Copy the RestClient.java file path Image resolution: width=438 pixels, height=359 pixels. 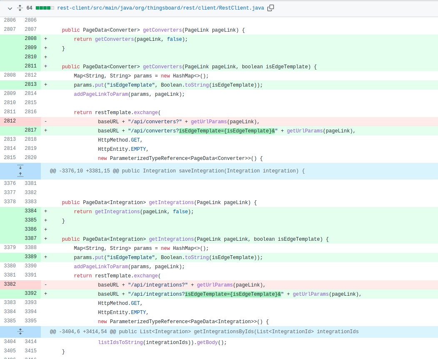tap(271, 7)
